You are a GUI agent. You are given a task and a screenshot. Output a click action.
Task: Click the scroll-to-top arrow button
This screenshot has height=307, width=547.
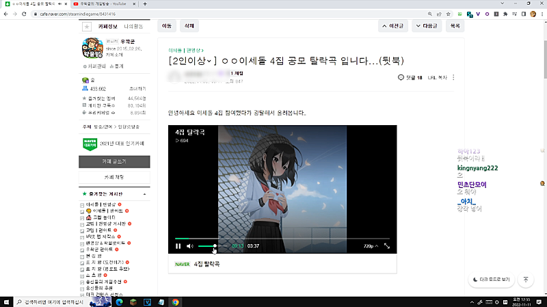526,280
